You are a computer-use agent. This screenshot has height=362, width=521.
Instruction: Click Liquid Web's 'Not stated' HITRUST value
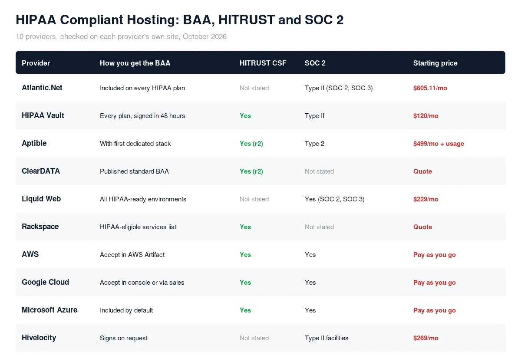pos(254,199)
